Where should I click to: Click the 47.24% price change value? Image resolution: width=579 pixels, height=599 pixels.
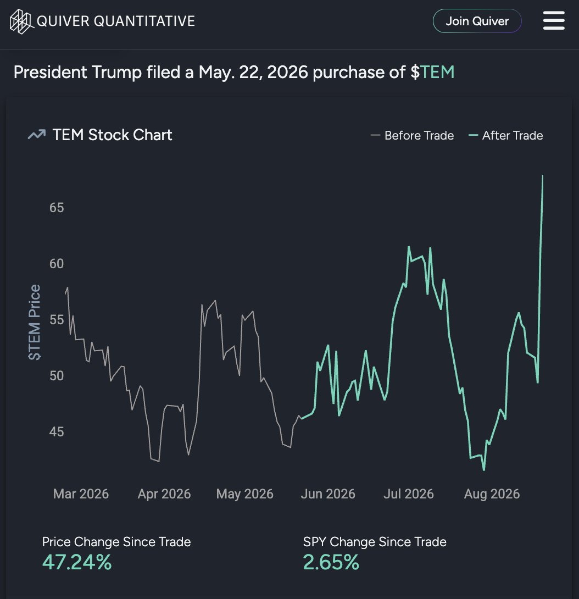point(77,562)
